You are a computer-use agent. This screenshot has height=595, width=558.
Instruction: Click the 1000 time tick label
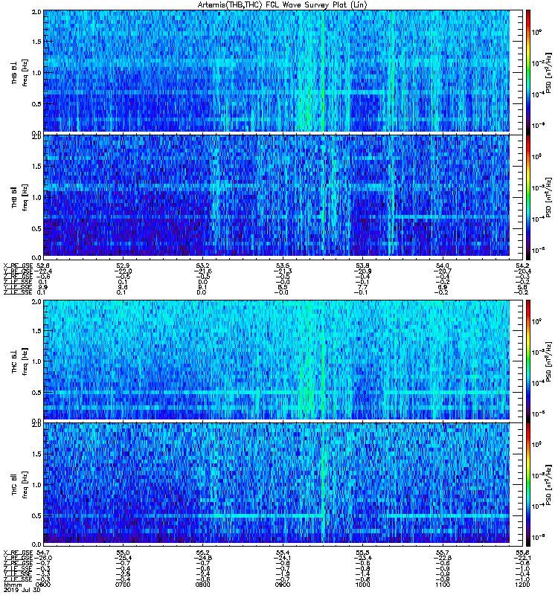pyautogui.click(x=362, y=585)
